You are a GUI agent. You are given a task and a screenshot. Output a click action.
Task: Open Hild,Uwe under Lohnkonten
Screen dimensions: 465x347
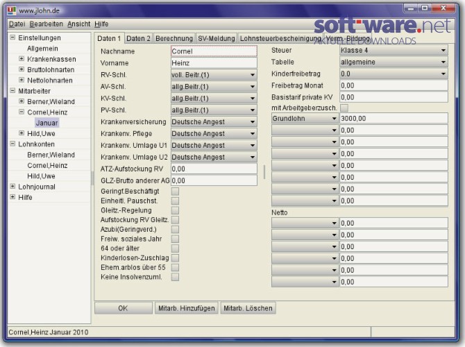tap(41, 176)
